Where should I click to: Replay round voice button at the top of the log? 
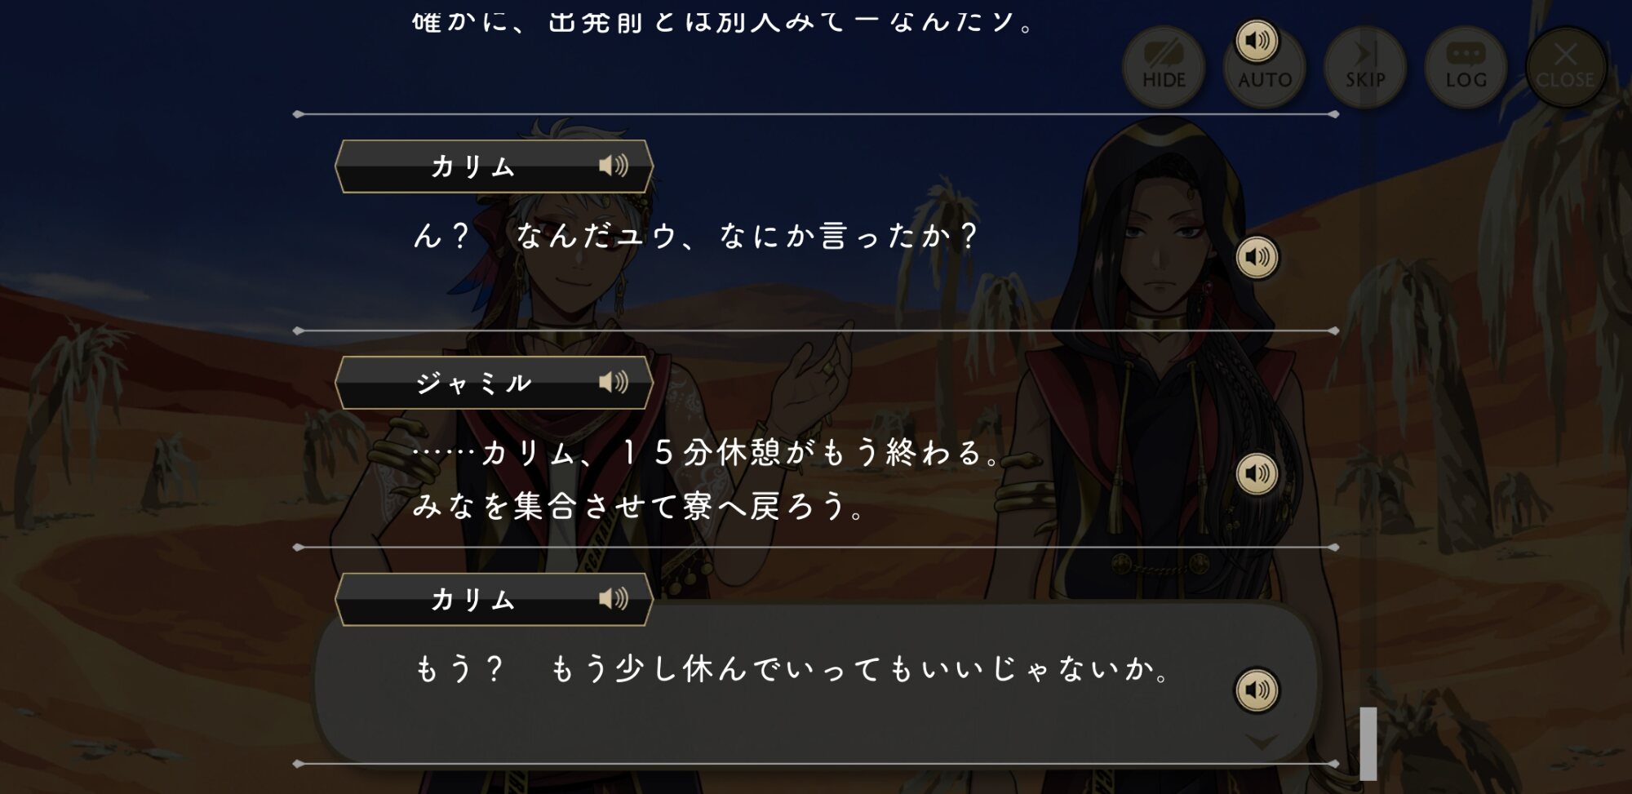pos(1257,41)
